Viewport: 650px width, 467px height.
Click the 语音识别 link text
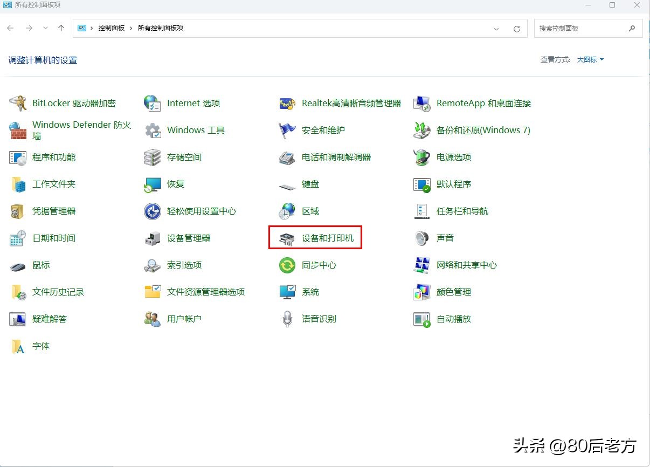(x=319, y=319)
